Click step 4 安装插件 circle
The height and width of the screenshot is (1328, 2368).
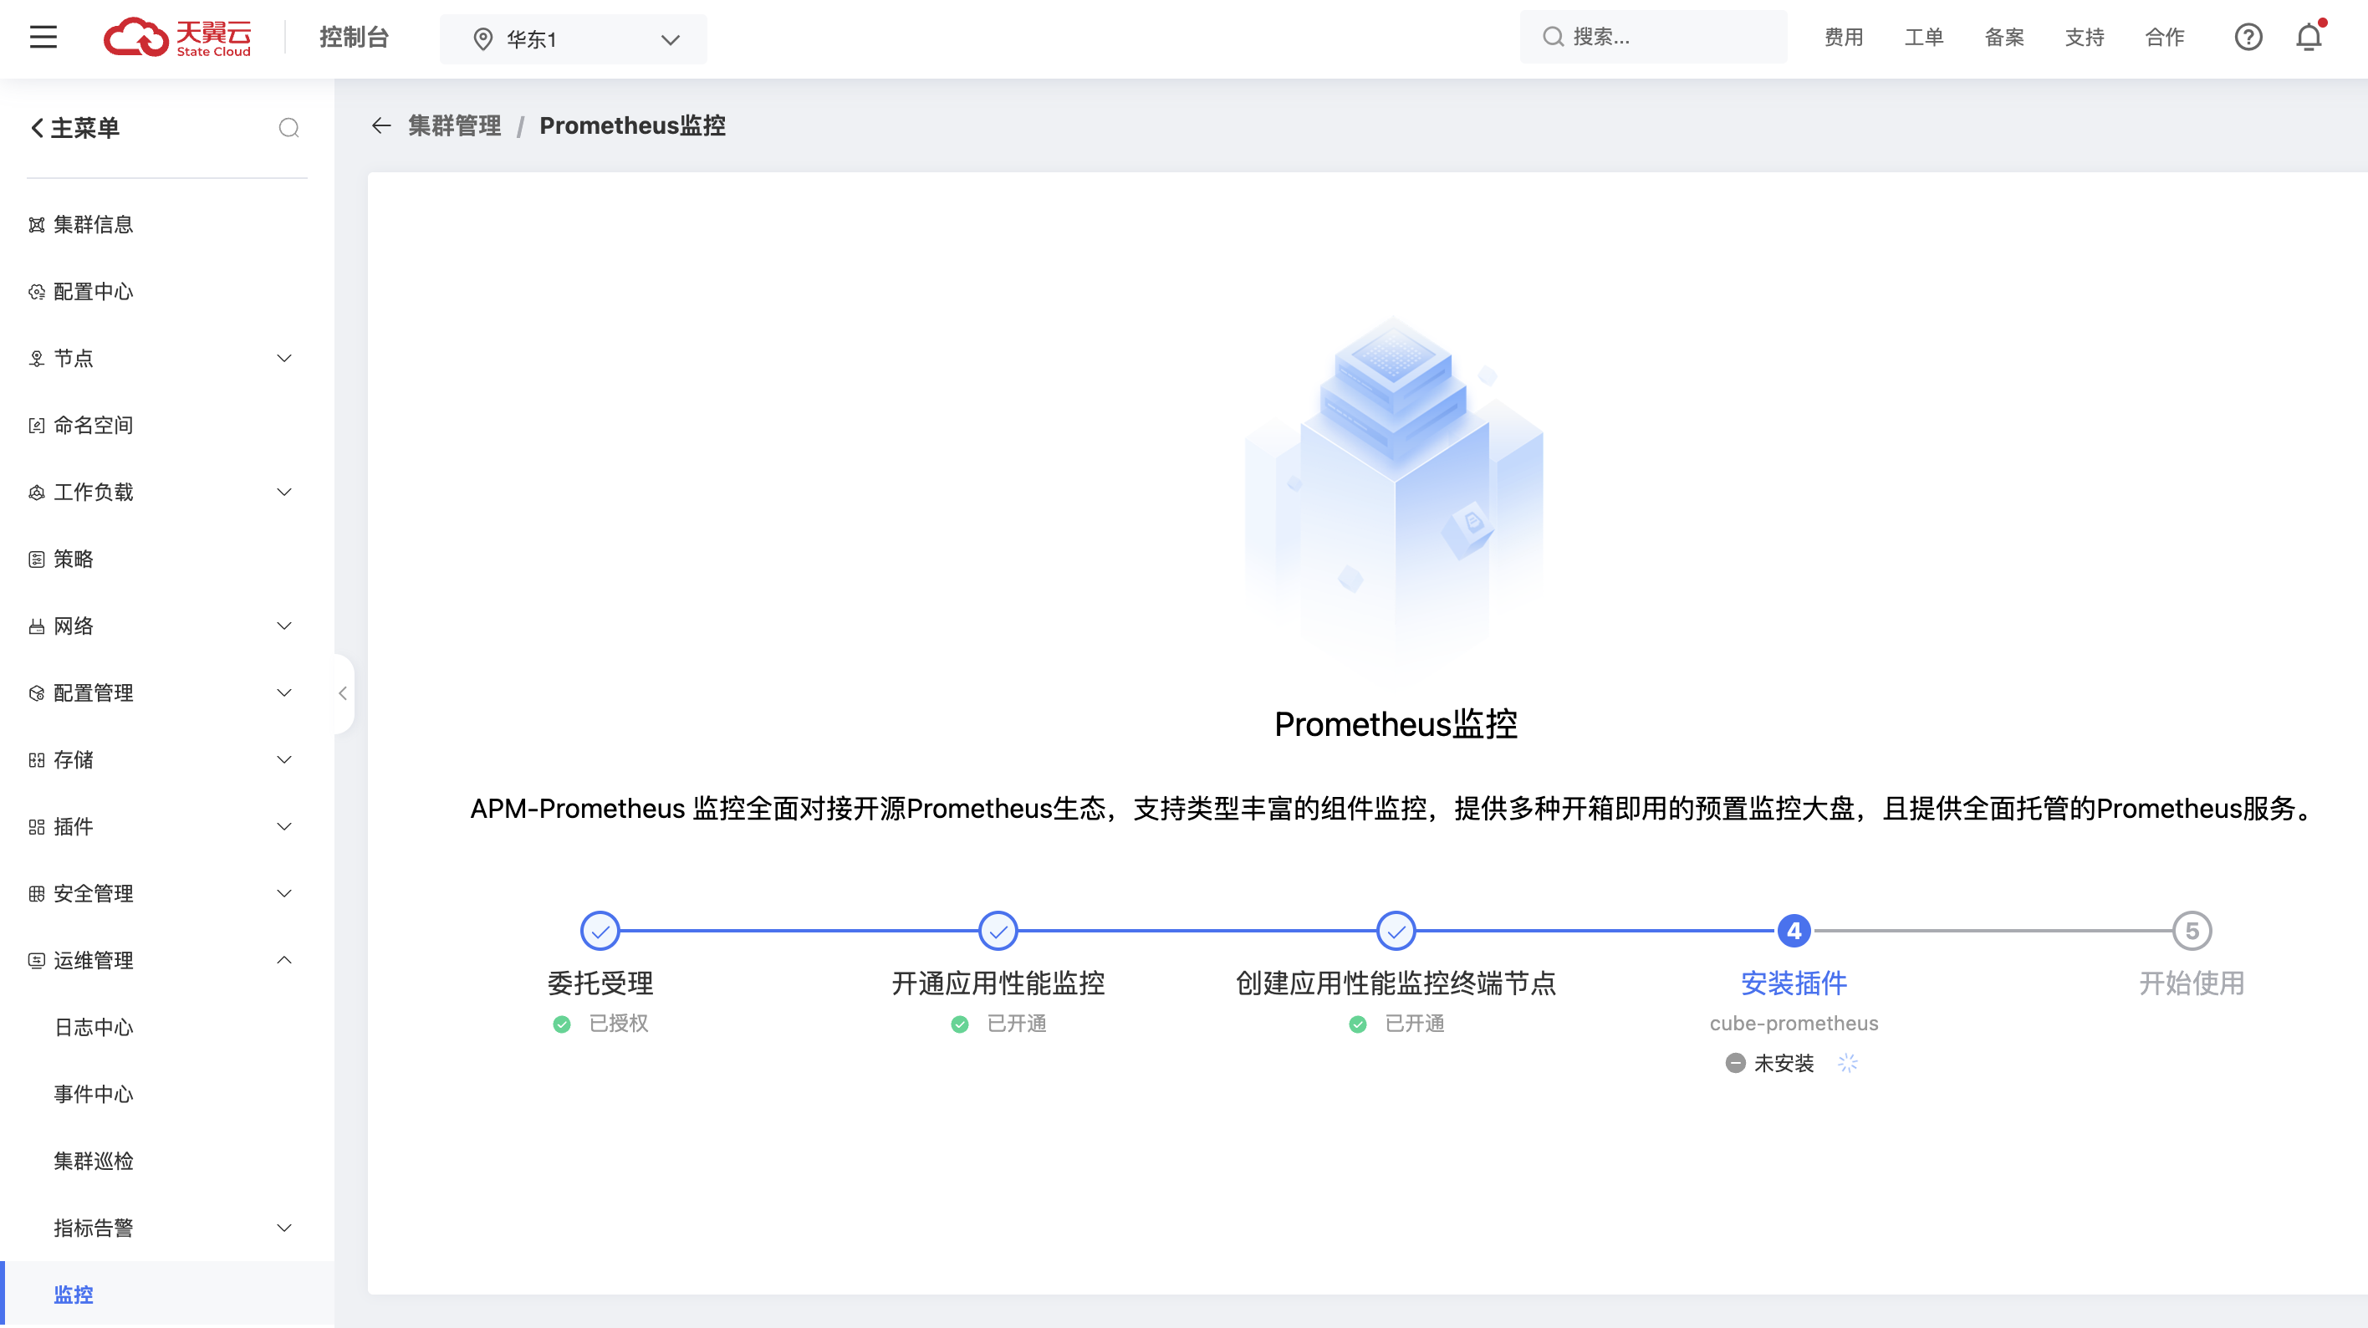point(1794,931)
